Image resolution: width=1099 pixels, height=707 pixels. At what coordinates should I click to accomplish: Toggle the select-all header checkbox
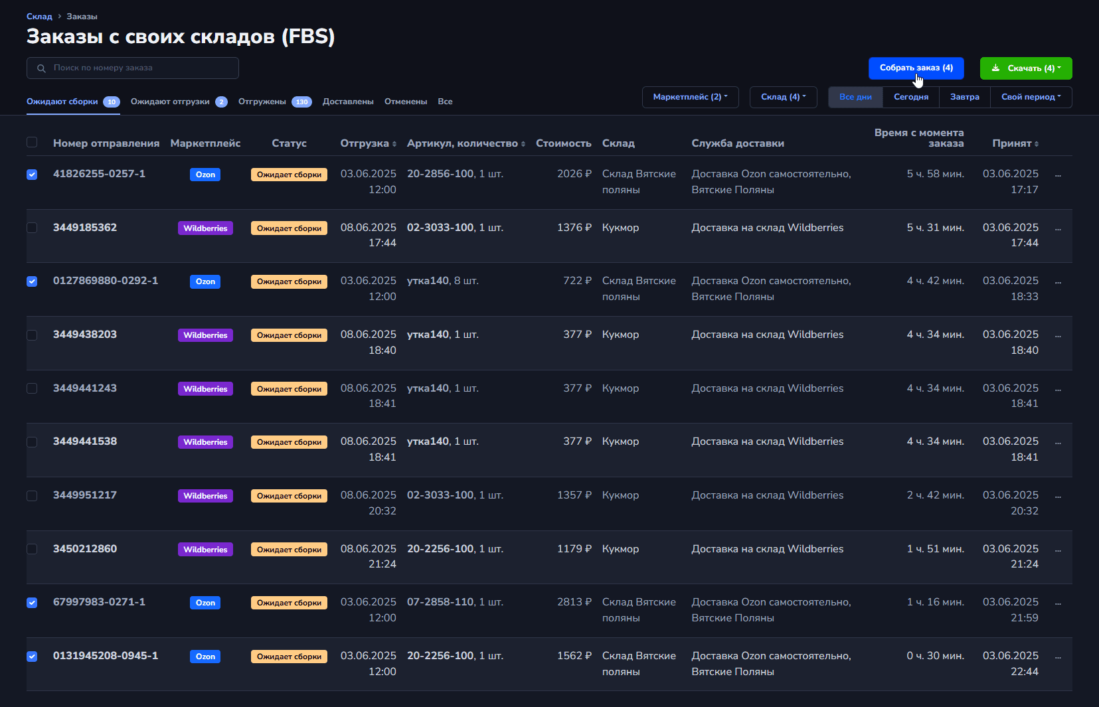coord(32,143)
